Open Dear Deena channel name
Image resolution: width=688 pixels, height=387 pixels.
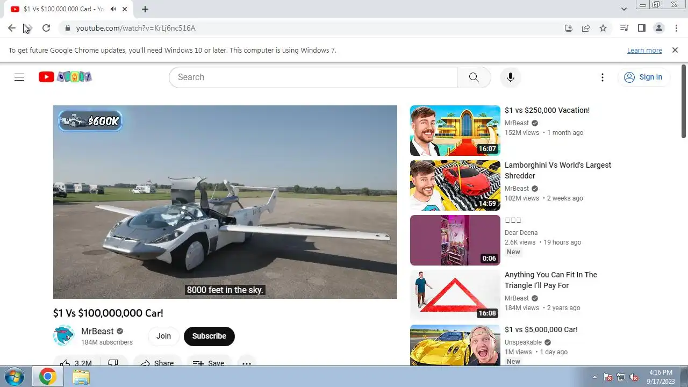click(521, 233)
